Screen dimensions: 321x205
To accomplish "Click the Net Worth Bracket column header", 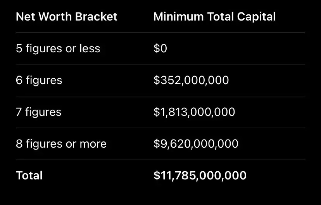I will (67, 17).
